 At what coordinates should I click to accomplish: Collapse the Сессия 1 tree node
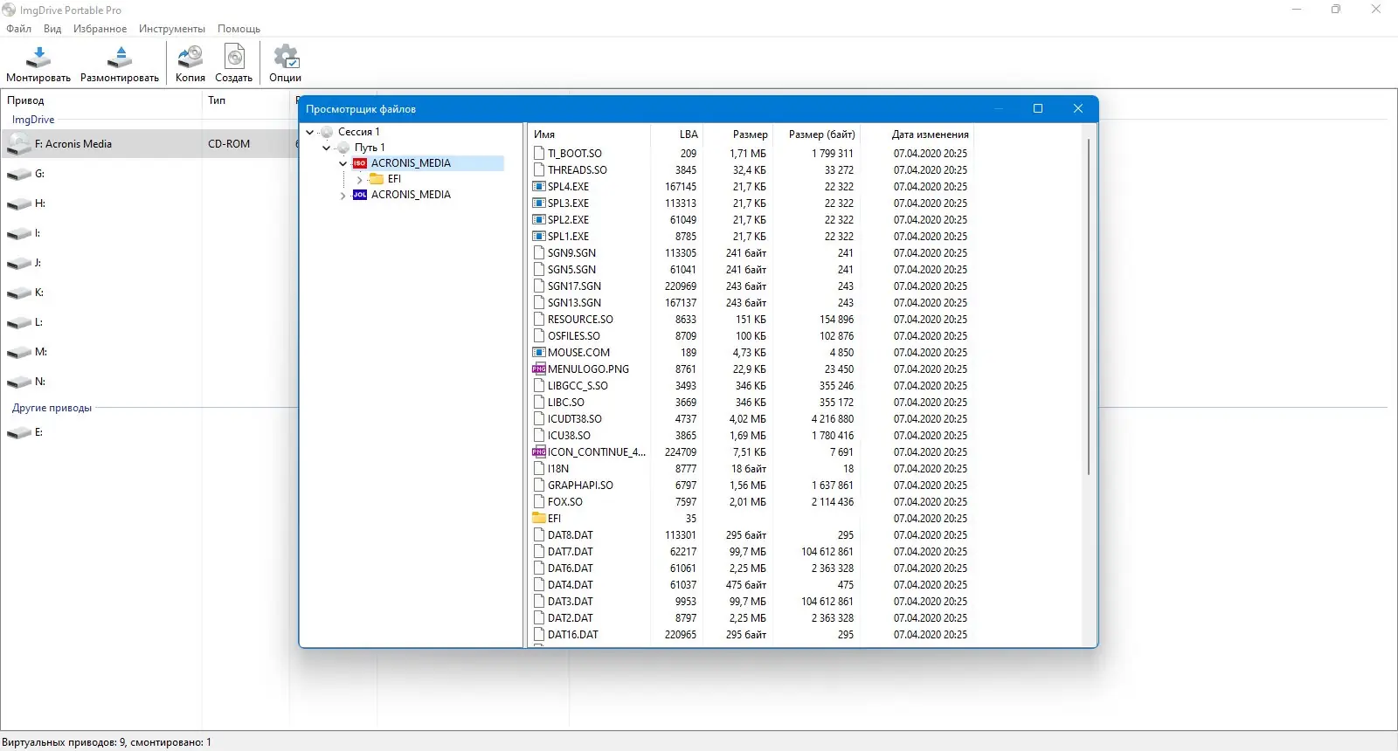tap(309, 132)
